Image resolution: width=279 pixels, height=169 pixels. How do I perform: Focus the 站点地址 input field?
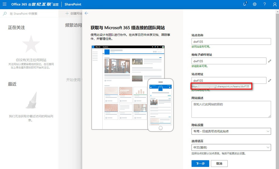pos(229,81)
